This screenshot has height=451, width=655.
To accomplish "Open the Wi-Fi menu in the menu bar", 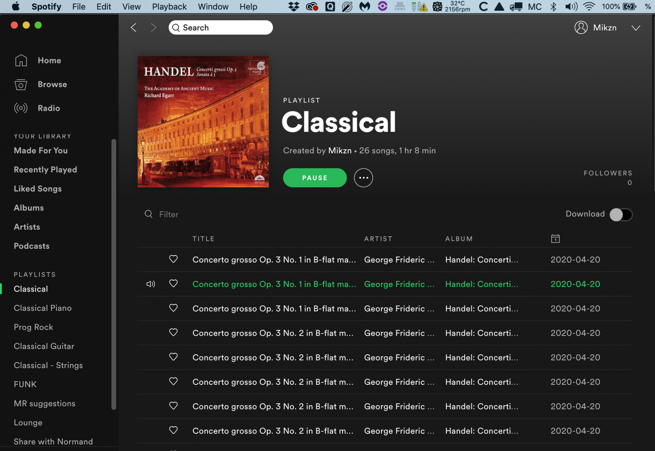I will pyautogui.click(x=589, y=6).
